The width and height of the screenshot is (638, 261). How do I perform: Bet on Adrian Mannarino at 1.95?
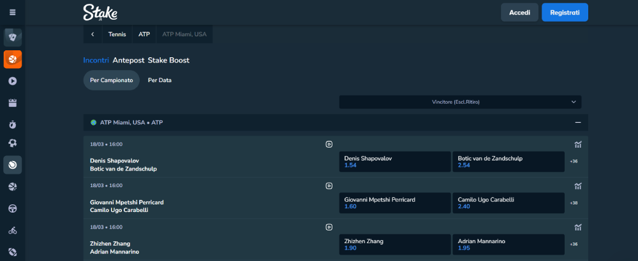tap(508, 244)
